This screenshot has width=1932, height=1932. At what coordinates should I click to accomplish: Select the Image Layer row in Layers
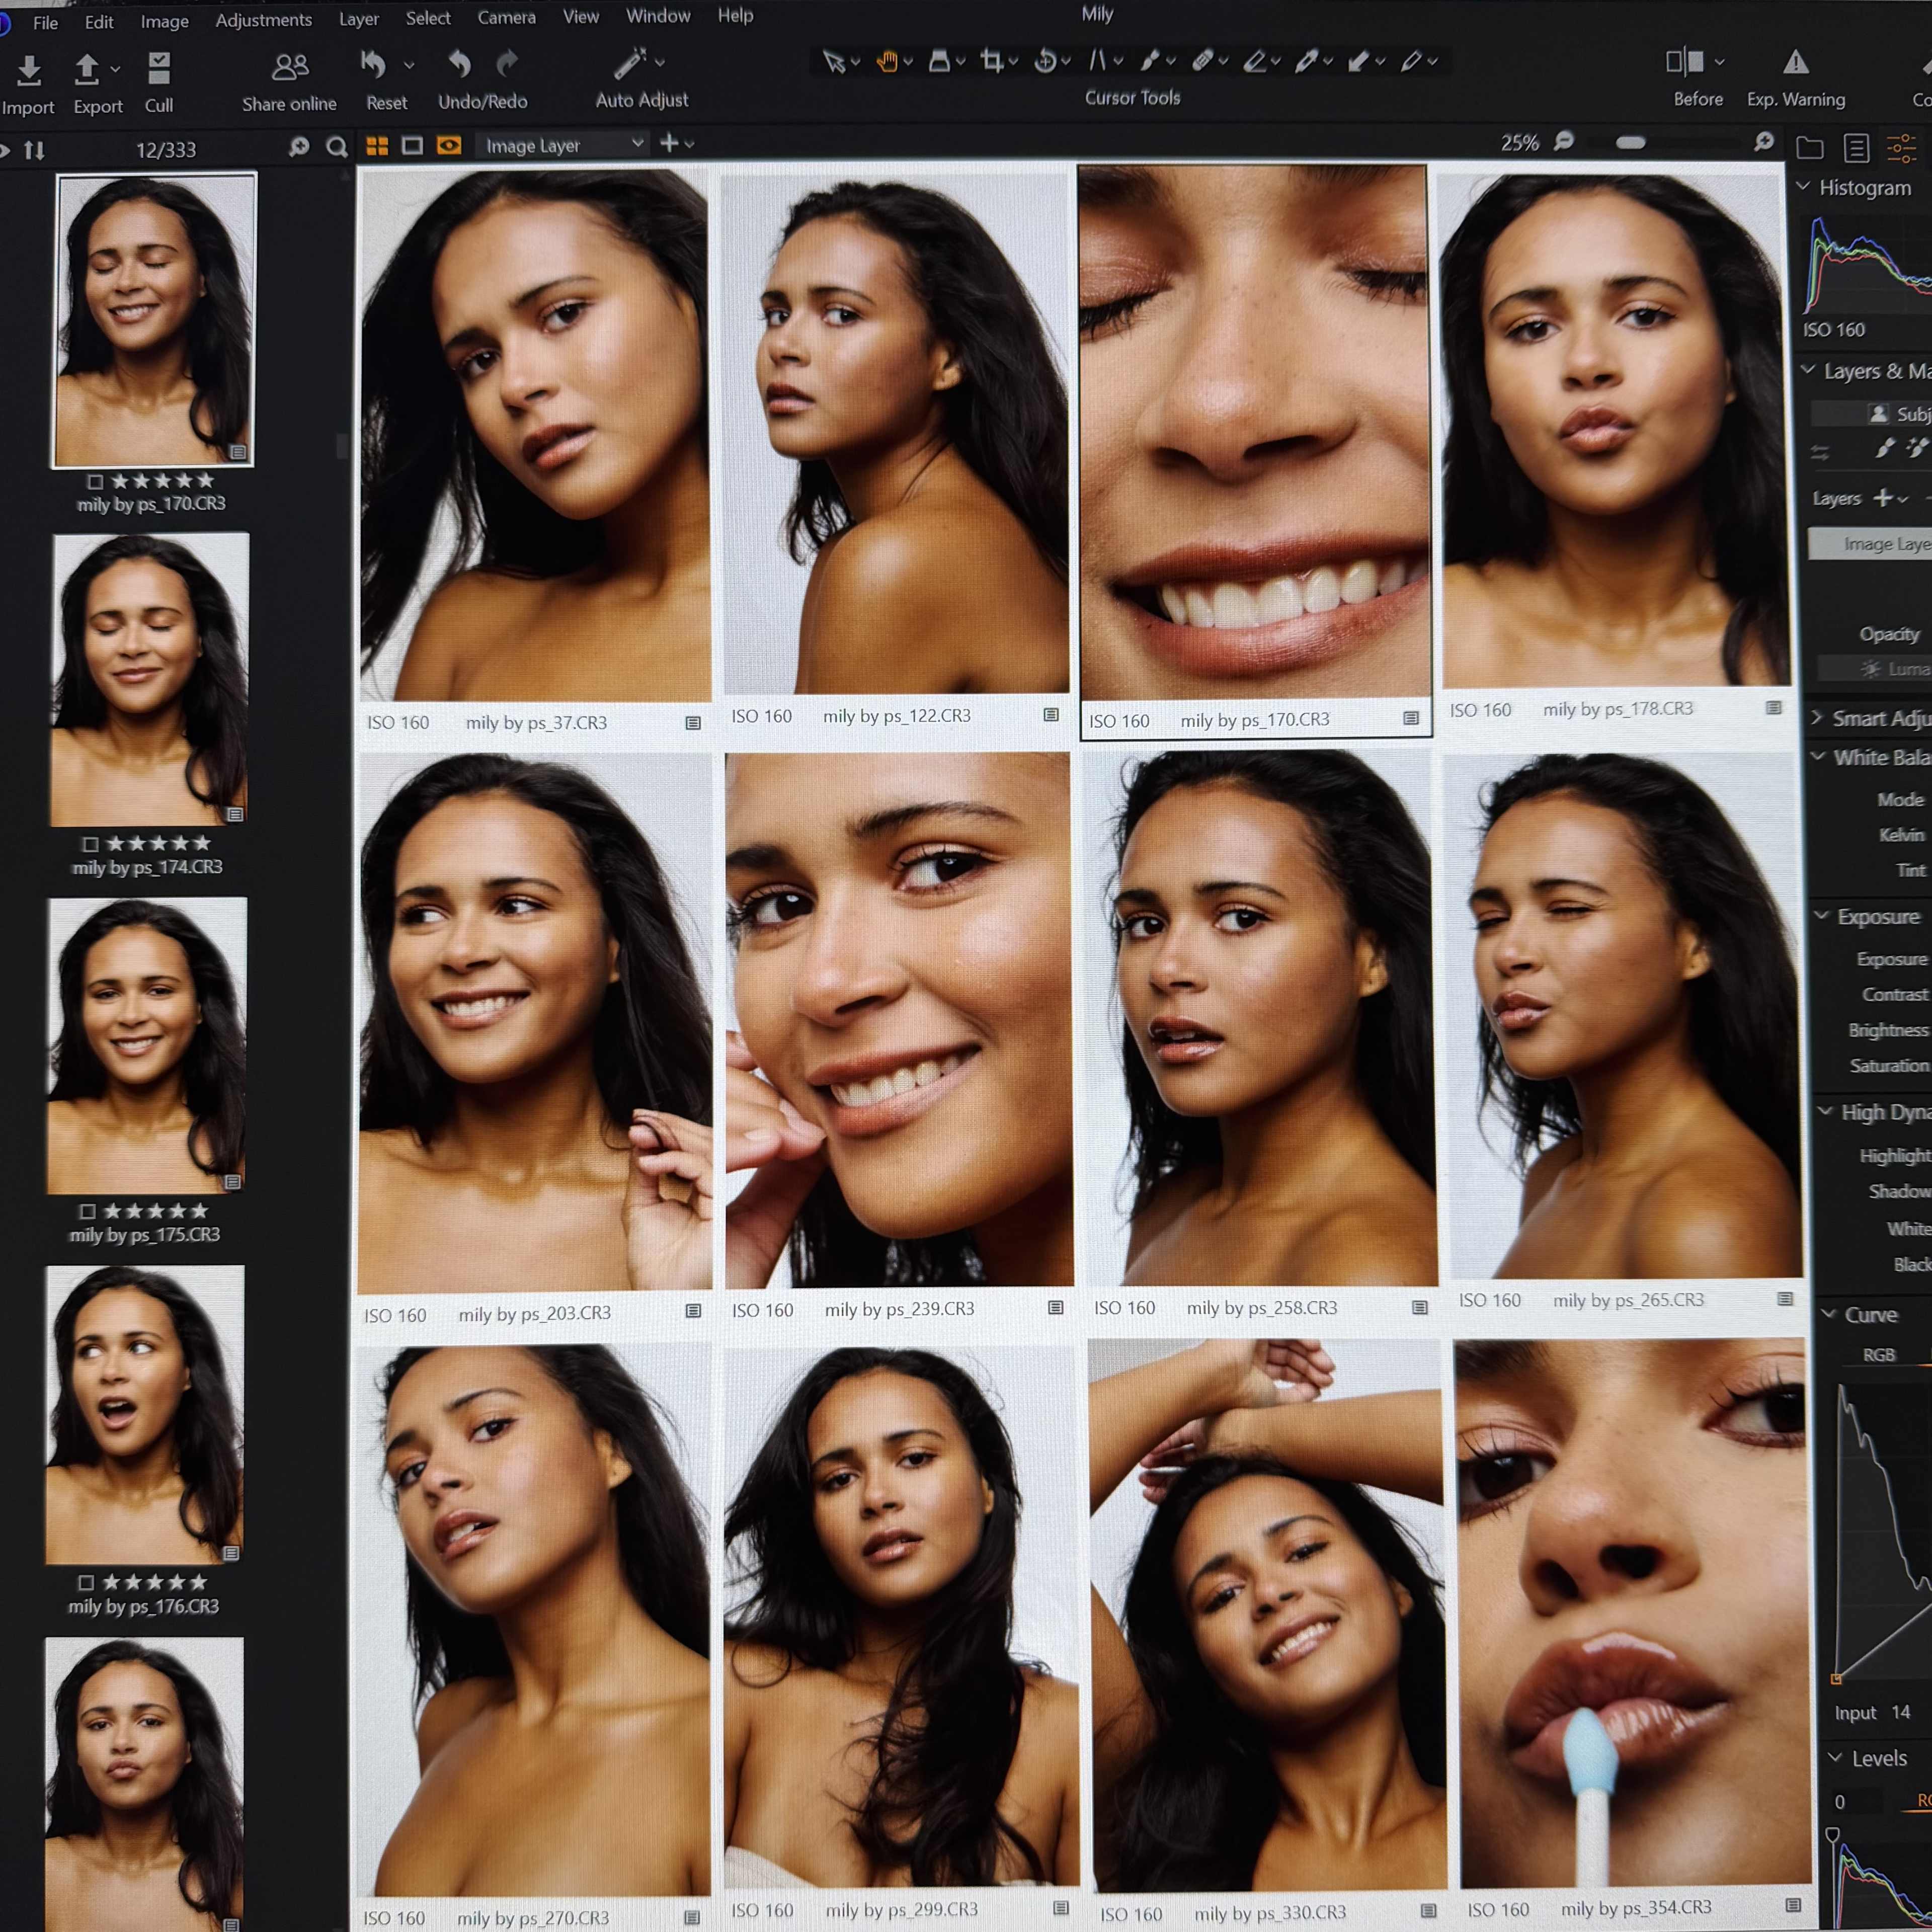coord(1871,544)
